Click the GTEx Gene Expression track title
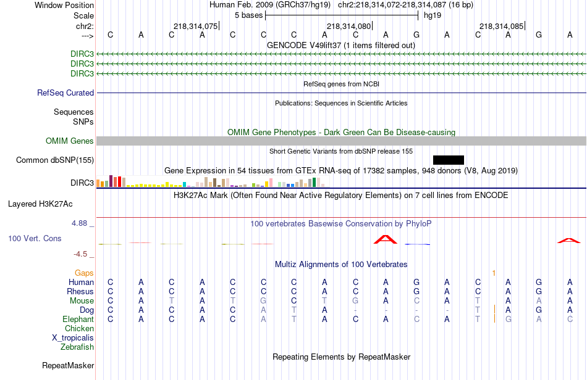This screenshot has width=587, height=380. [341, 170]
